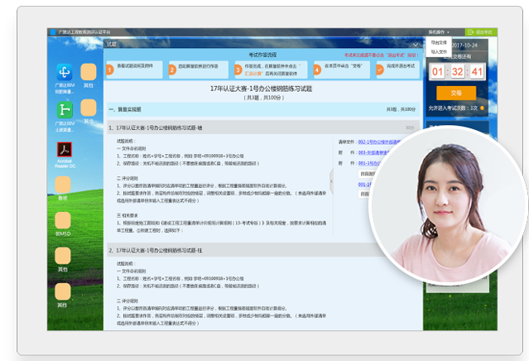
Task: Open the BIMSD desktop icon
Action: [63, 219]
